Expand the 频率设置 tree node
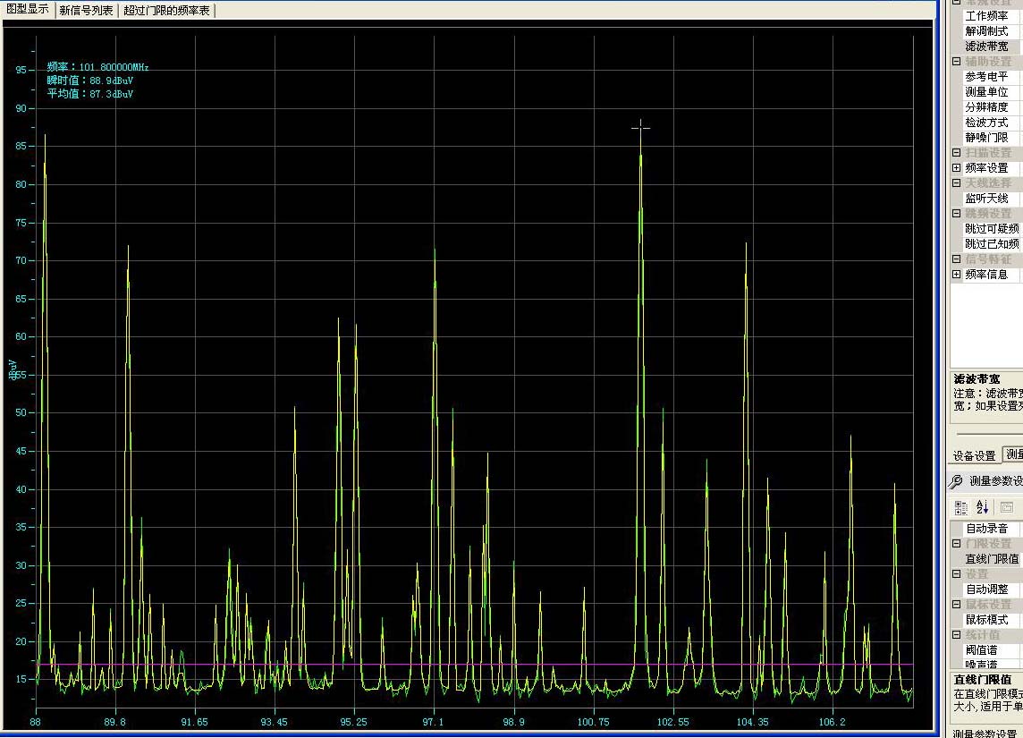The height and width of the screenshot is (738, 1023). point(956,168)
